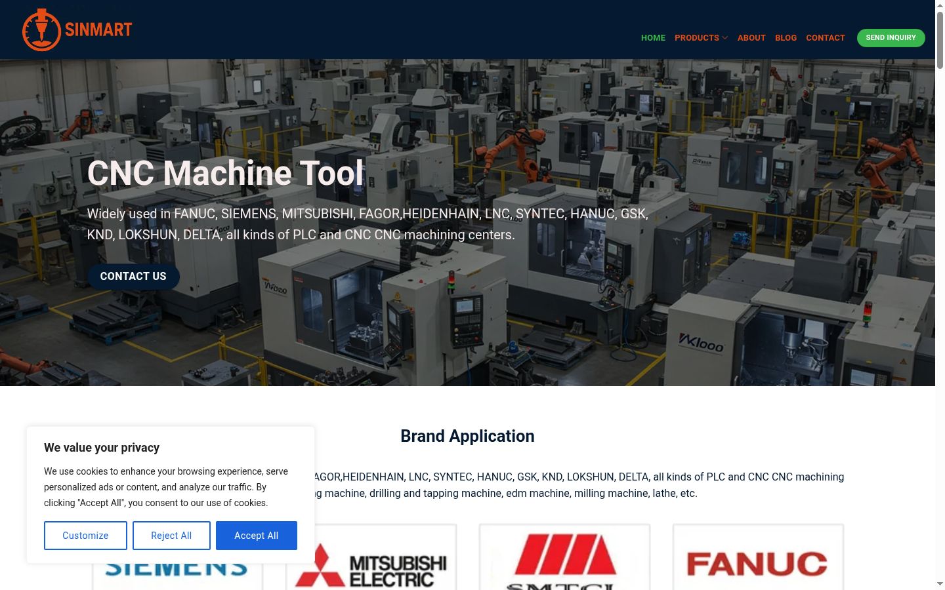This screenshot has height=590, width=945.
Task: Click the page vertical scrollbar thumb
Action: [940, 39]
